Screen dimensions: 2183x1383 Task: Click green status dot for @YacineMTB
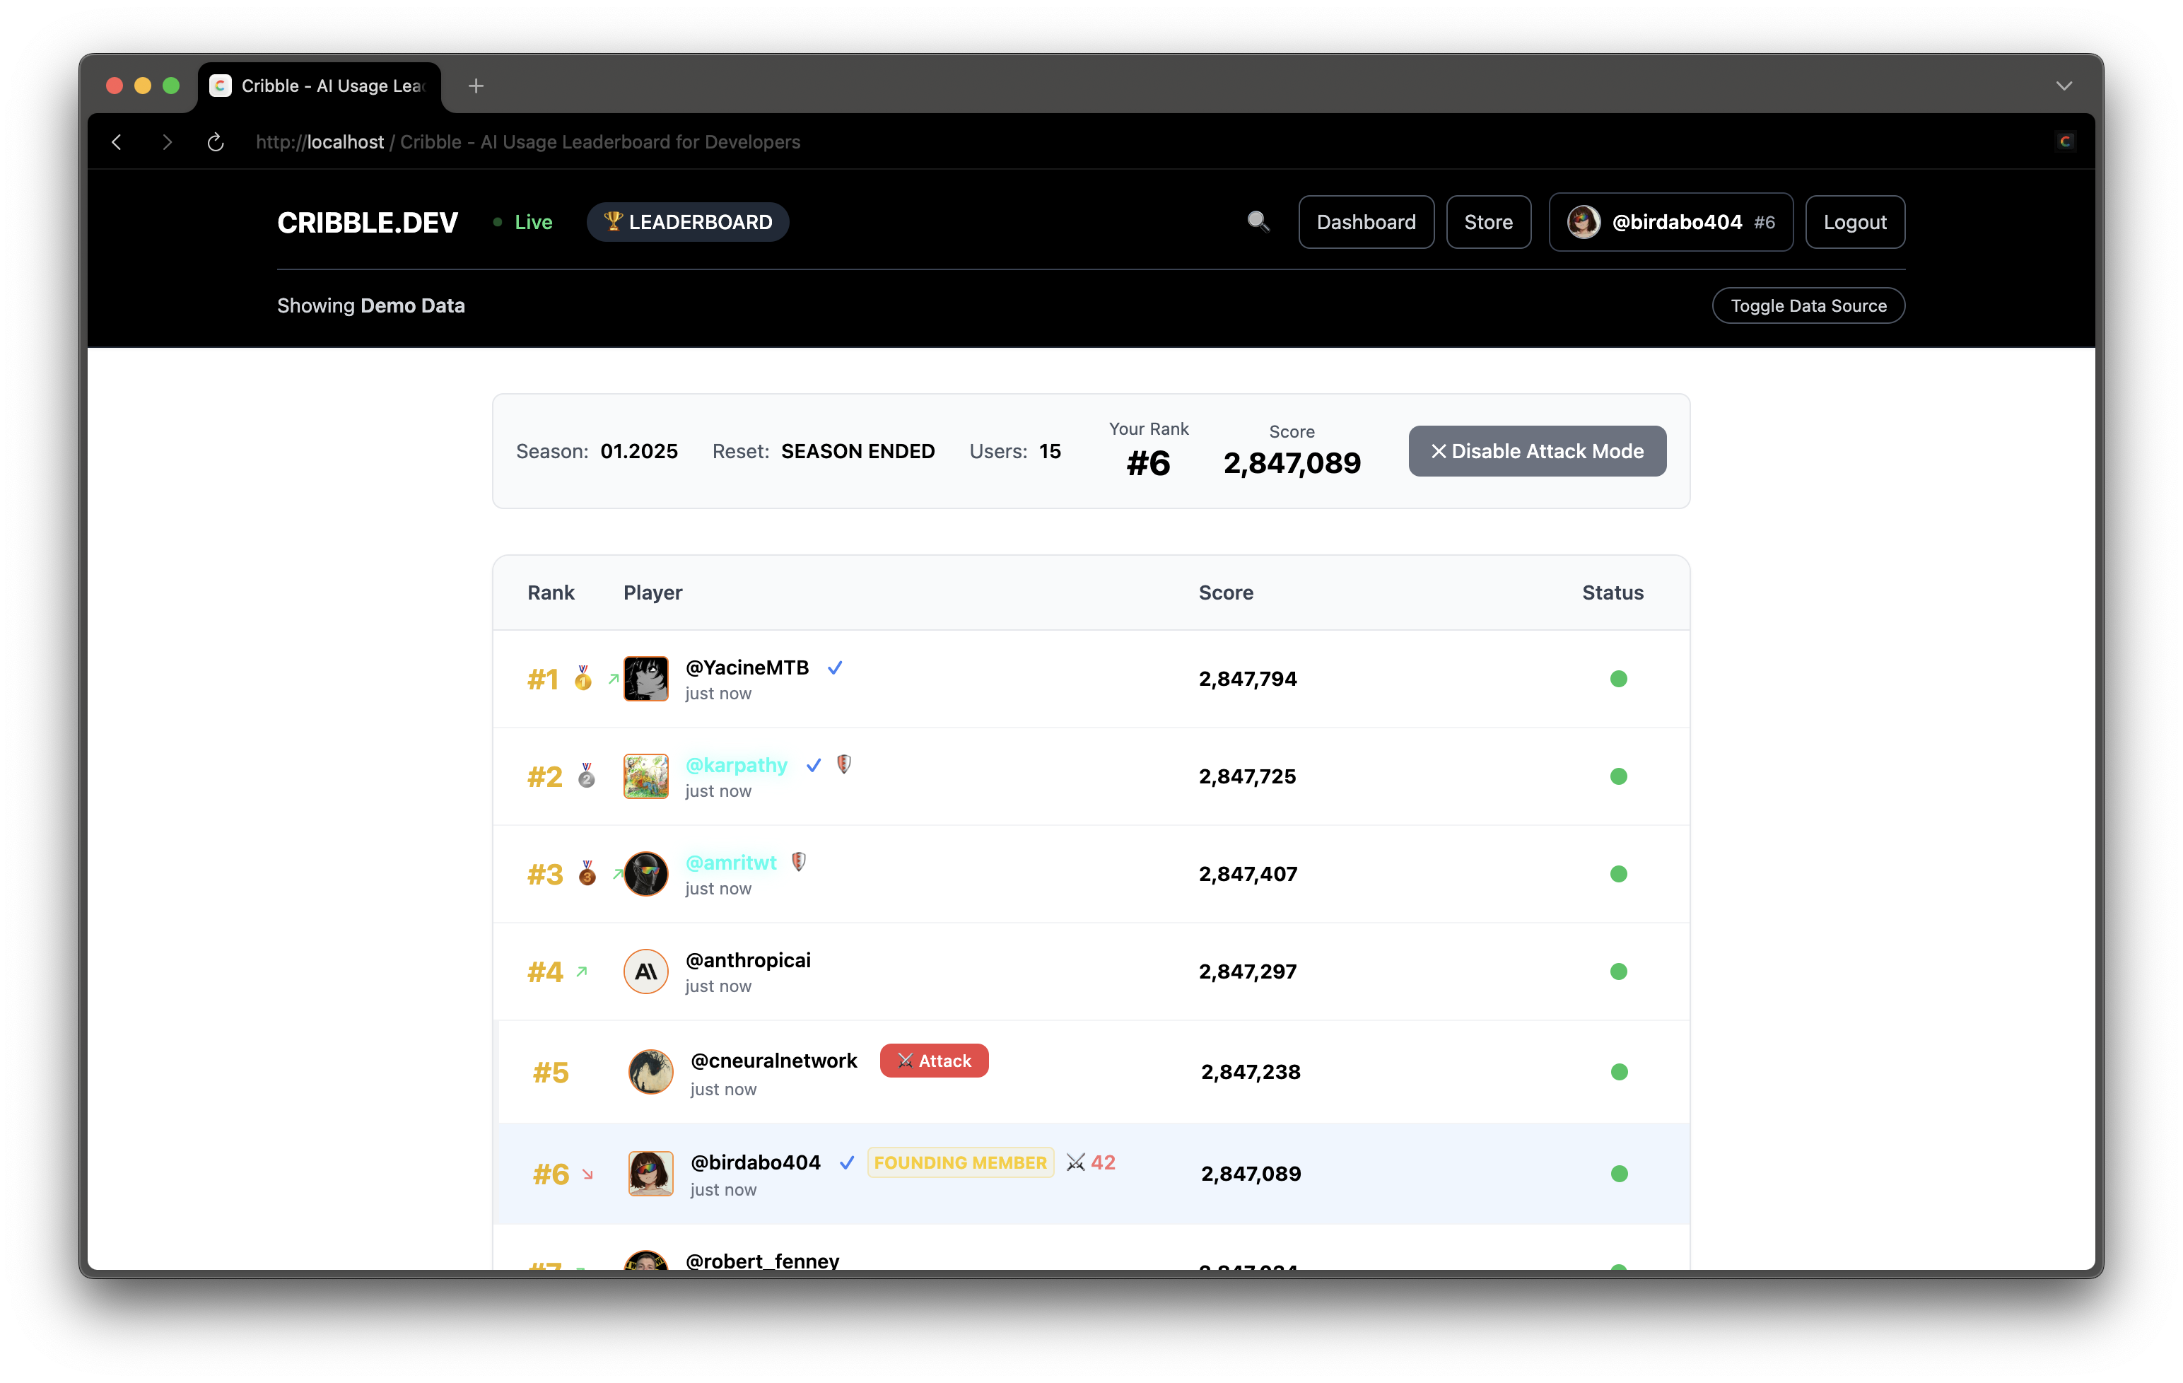click(1618, 678)
